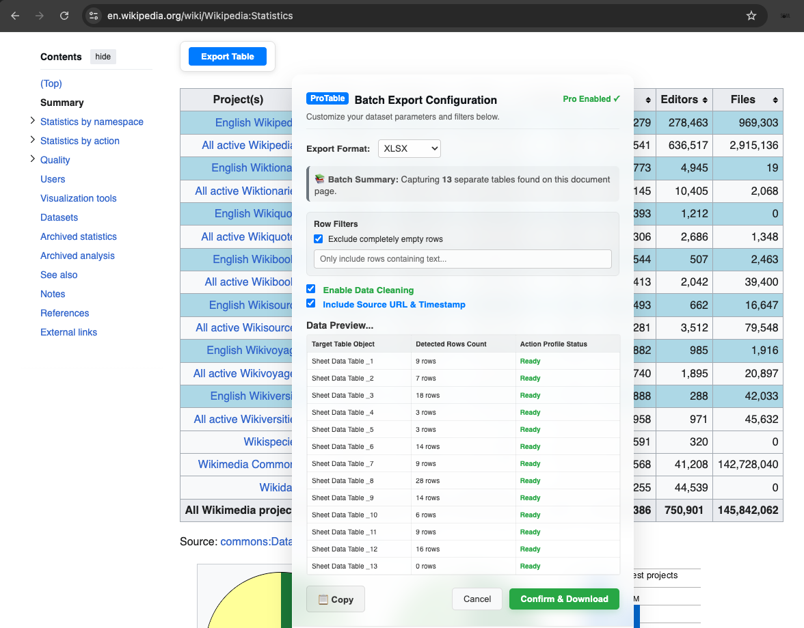Expand Statistics by action contents section
This screenshot has width=804, height=628.
(x=33, y=139)
